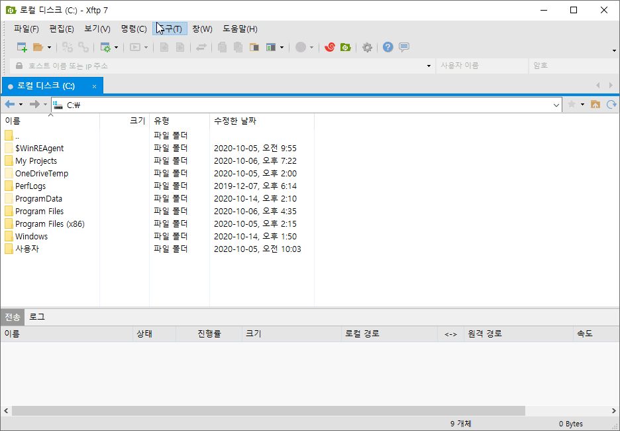The height and width of the screenshot is (431, 620).
Task: Click the grayed globe encoding icon
Action: tap(301, 48)
